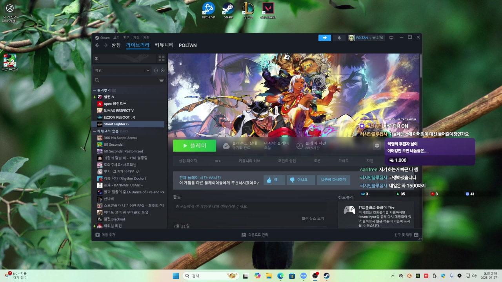The image size is (502, 282).
Task: Click 최신 뉴스 보기 latest news link
Action: (313, 218)
